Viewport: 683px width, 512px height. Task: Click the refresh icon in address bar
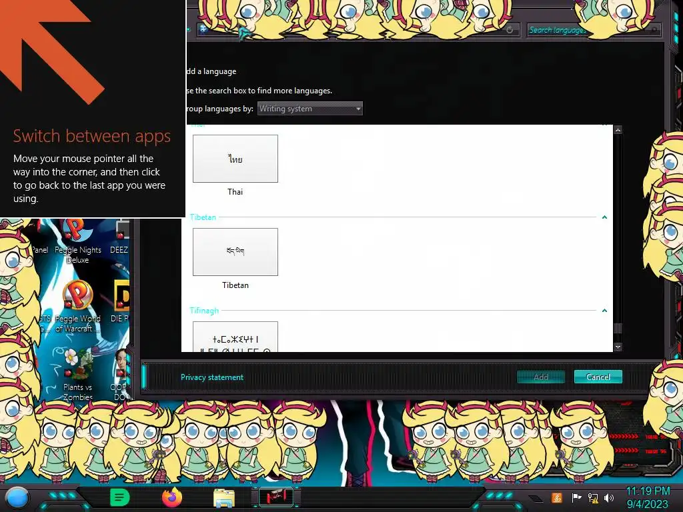(x=509, y=30)
